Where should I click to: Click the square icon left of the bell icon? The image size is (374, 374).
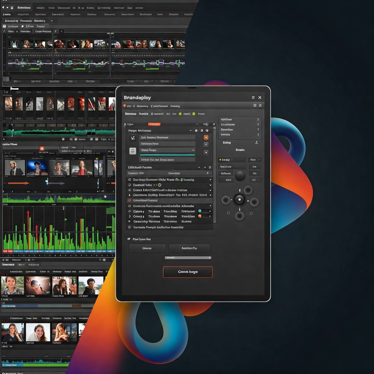(x=255, y=106)
